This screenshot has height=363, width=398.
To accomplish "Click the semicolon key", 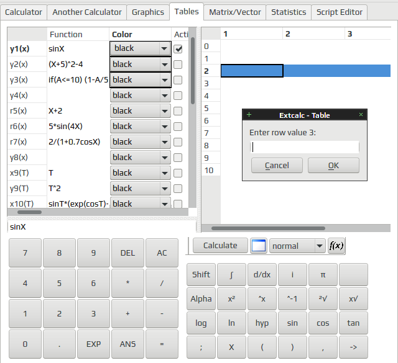I will point(201,347).
